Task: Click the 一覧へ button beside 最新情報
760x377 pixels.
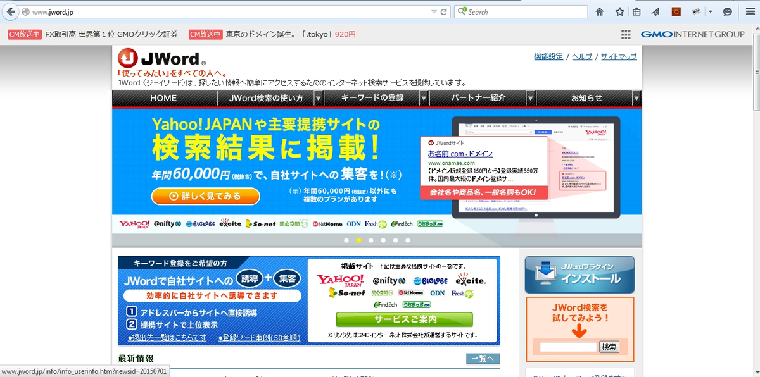Action: coord(483,359)
